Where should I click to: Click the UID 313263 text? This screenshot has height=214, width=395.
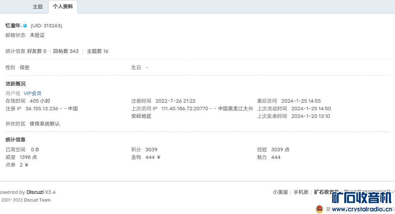point(46,26)
